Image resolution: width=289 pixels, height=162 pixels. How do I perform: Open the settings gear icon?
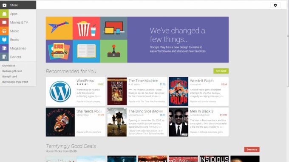coord(275,5)
